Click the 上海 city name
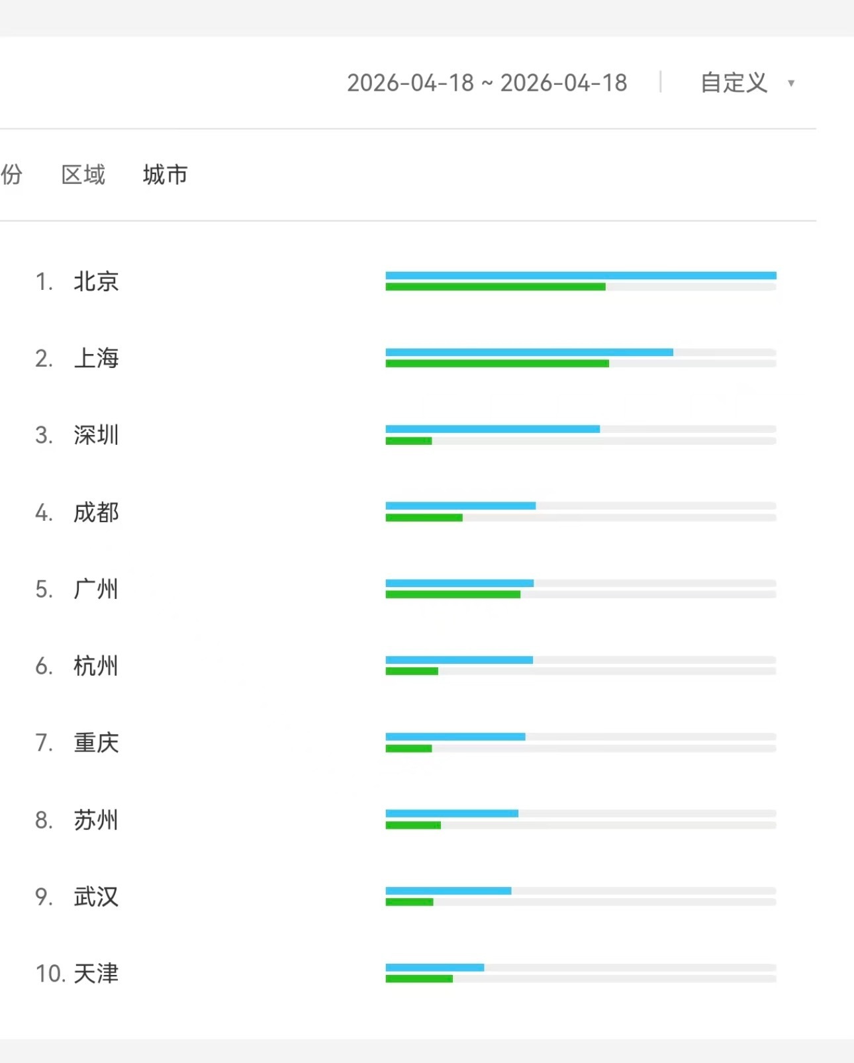This screenshot has width=854, height=1063. click(97, 358)
